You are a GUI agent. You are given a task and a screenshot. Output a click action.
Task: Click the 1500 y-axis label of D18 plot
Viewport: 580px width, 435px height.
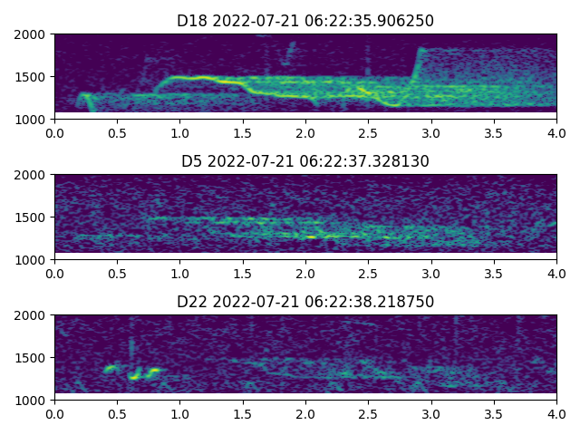pyautogui.click(x=34, y=77)
